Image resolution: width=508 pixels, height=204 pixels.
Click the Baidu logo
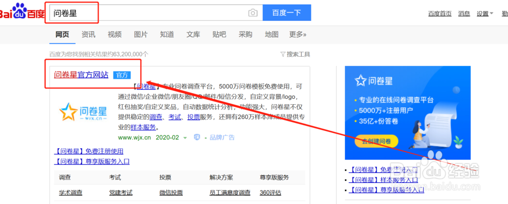point(21,12)
